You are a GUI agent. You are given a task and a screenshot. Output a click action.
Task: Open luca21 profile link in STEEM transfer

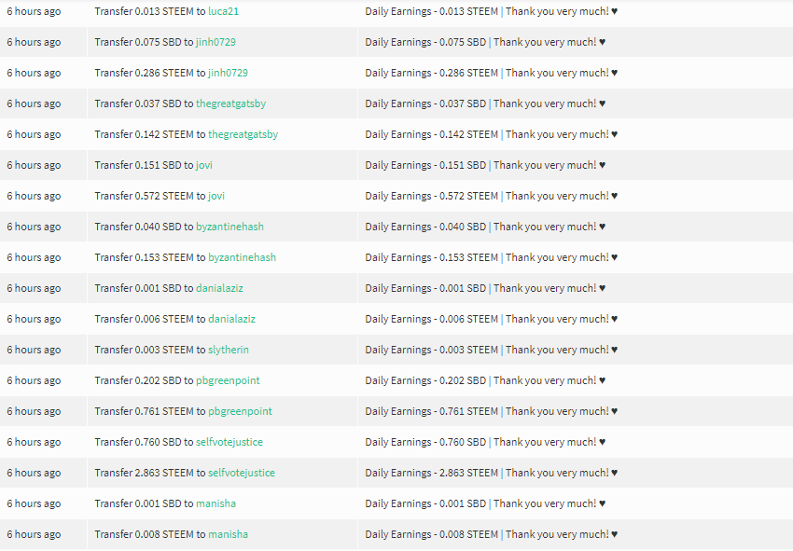coord(223,11)
